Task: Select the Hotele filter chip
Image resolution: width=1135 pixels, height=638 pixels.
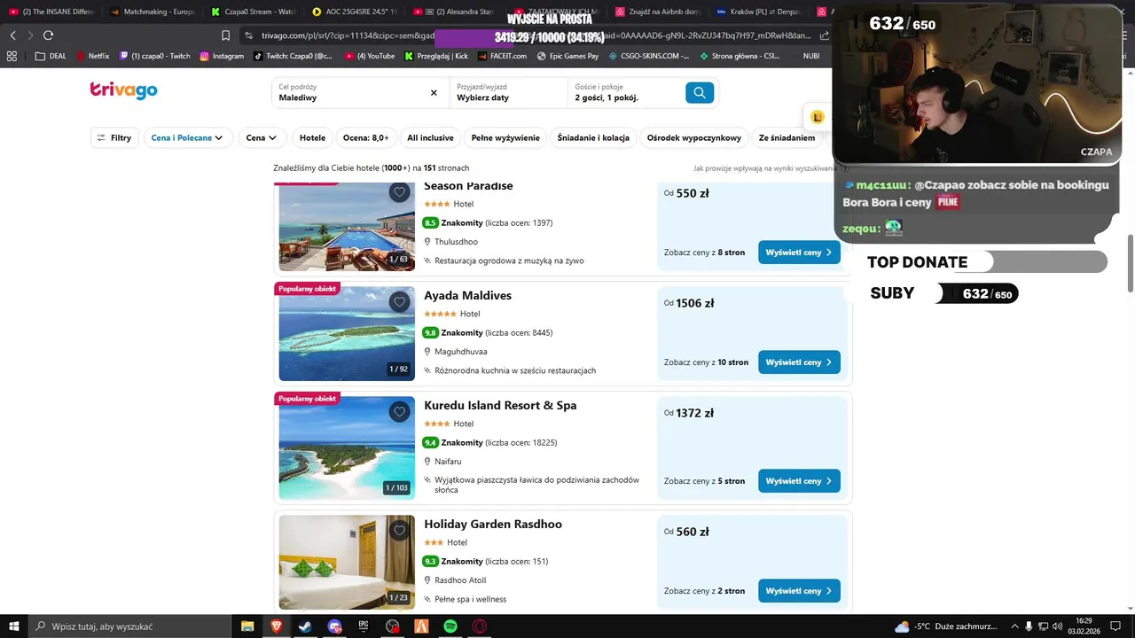Action: [312, 137]
